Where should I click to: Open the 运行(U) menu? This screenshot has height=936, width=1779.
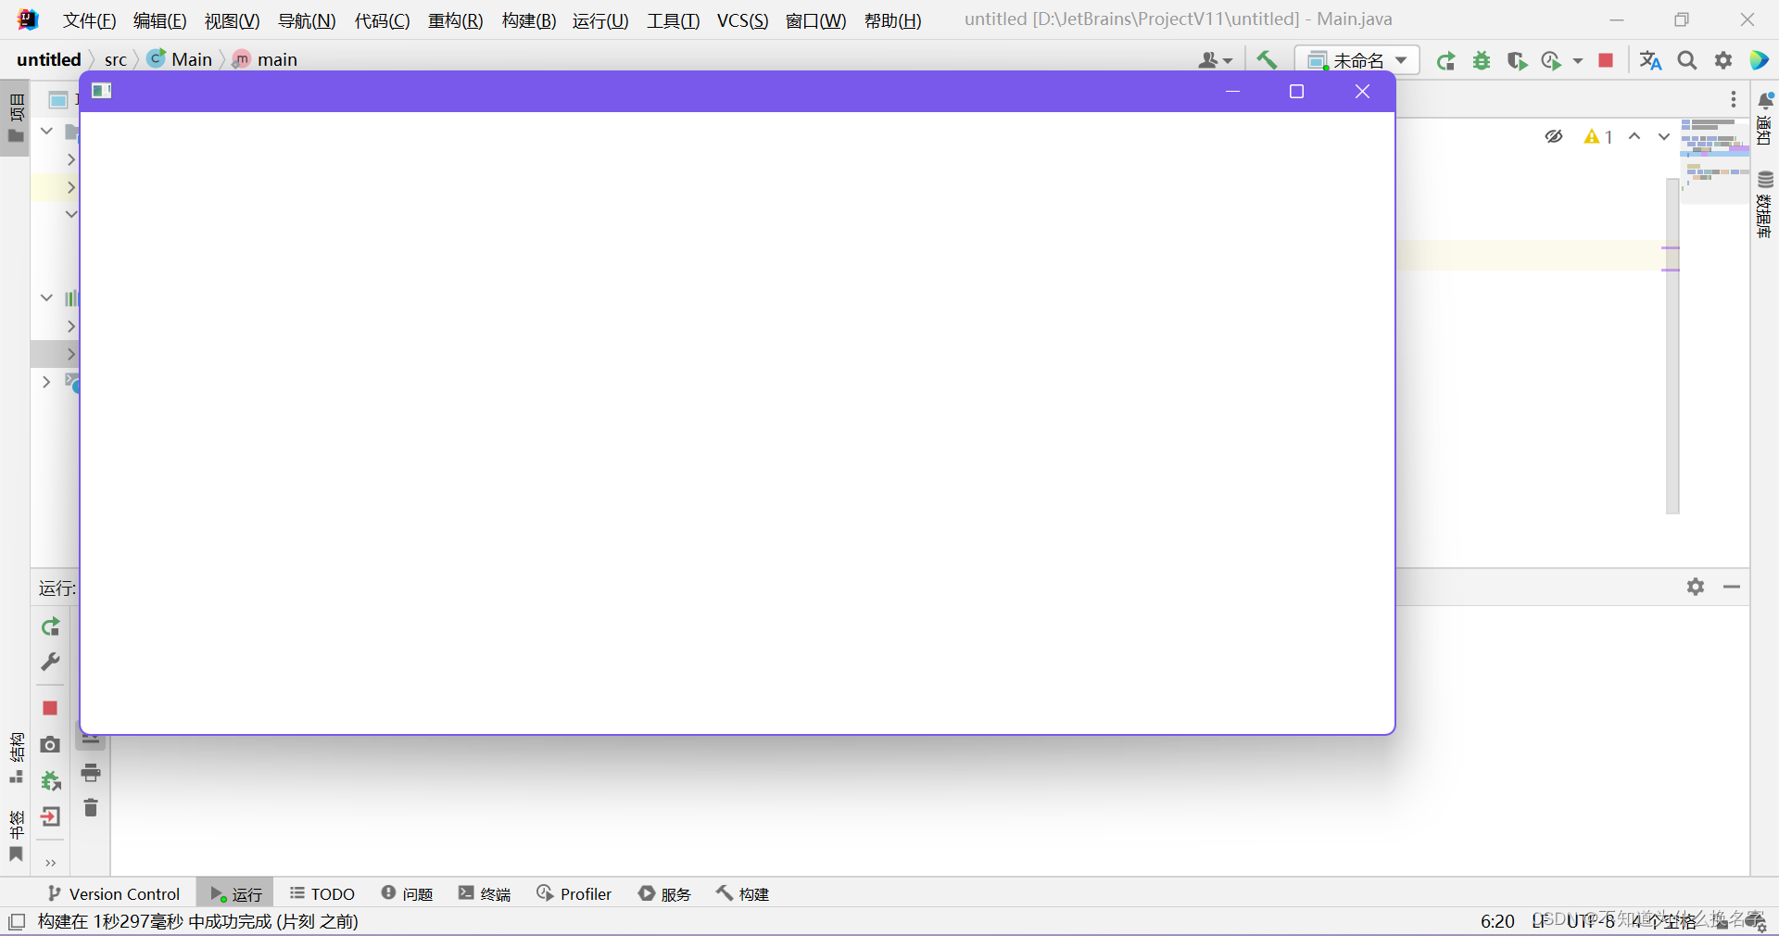pos(599,20)
